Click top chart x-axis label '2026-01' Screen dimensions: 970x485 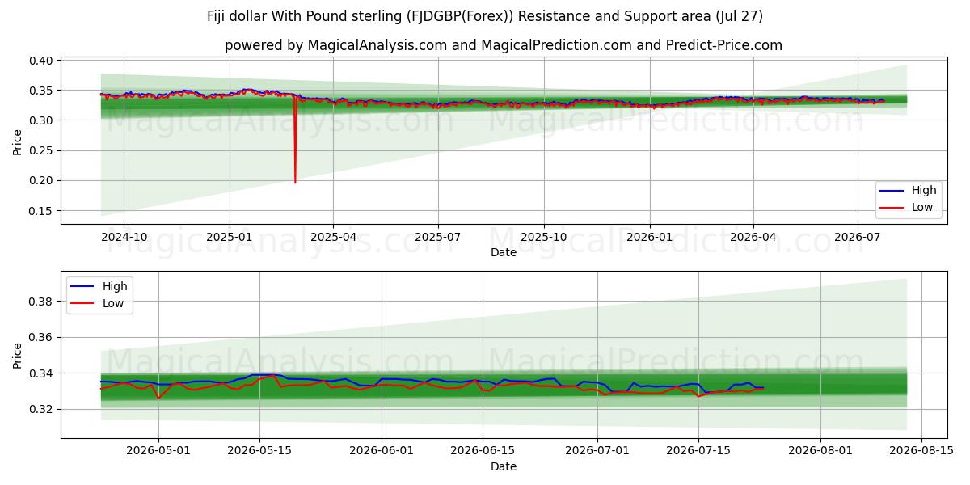pyautogui.click(x=650, y=237)
